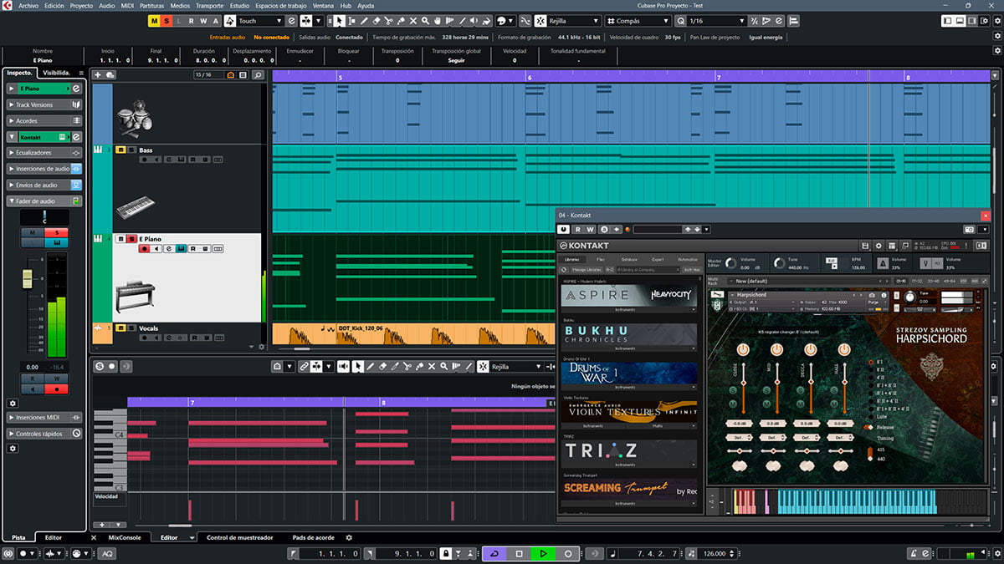Click the Kontakt Master Tune knob
The width and height of the screenshot is (1004, 564).
(x=779, y=262)
